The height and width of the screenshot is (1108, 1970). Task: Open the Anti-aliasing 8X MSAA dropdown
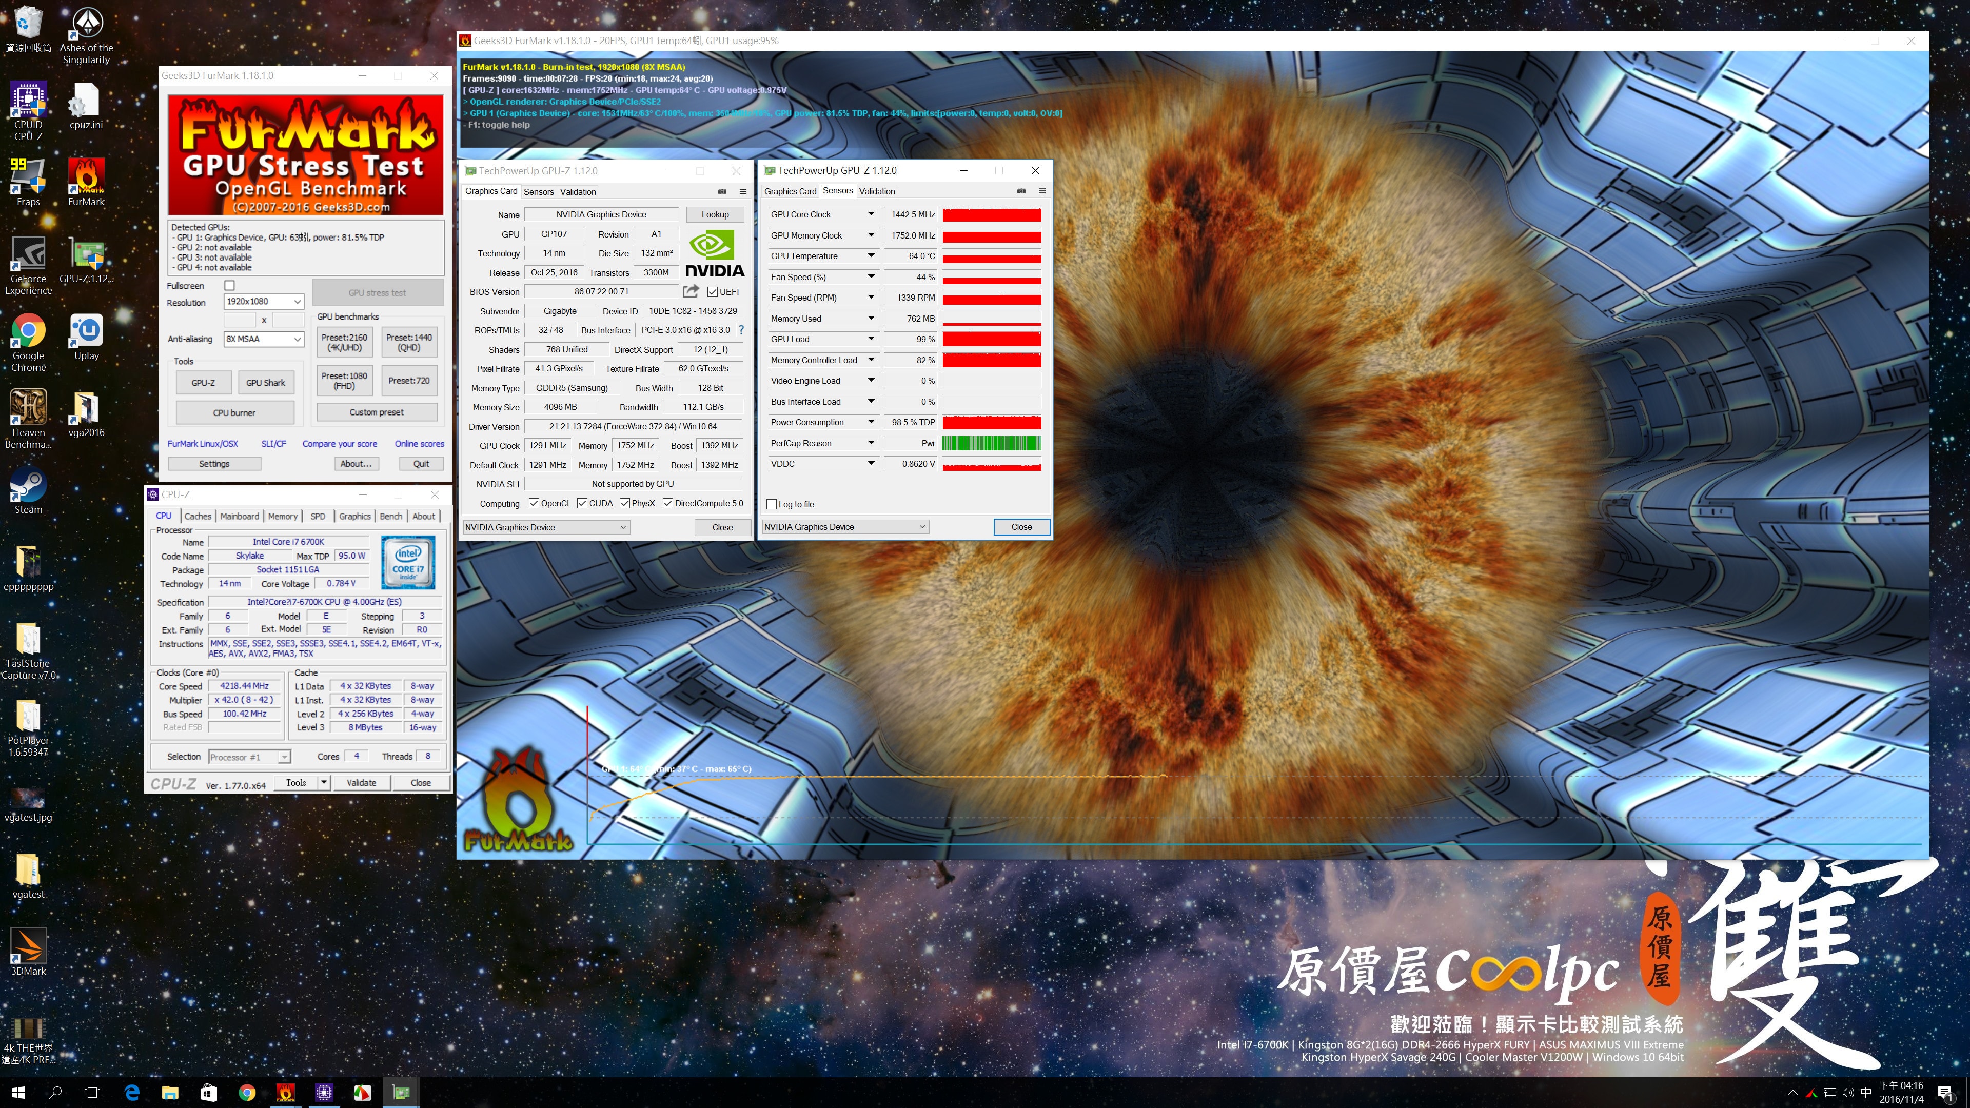(265, 339)
